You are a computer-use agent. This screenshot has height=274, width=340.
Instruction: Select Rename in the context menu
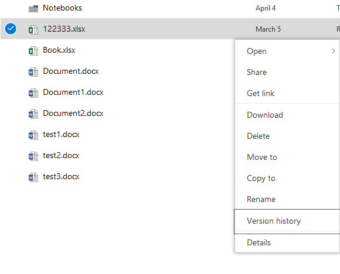pyautogui.click(x=287, y=199)
